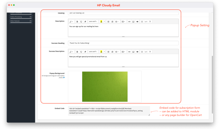Viewport: 220px width, 129px height.
Task: Open the table dropdown in Success Description toolbar
Action: pos(123,52)
